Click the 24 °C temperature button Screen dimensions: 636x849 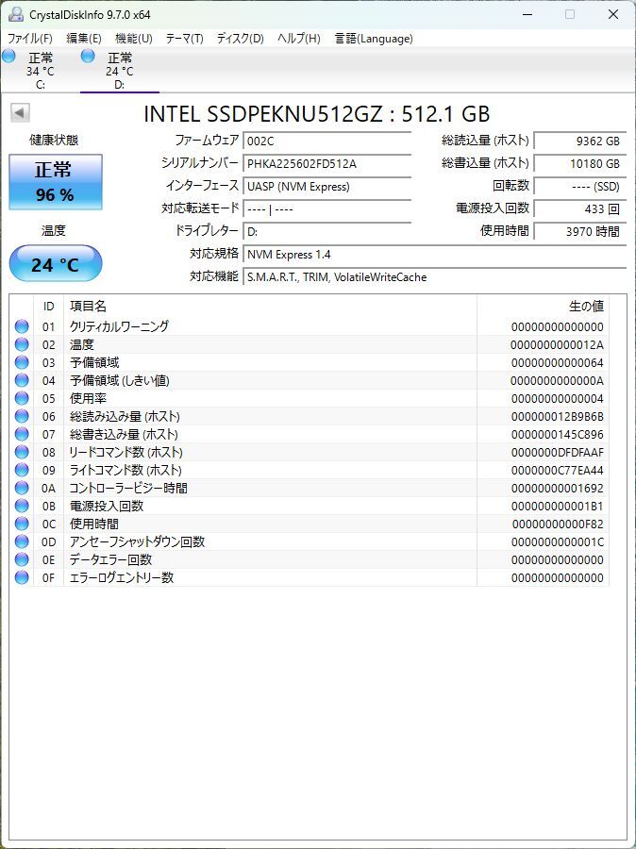point(56,264)
